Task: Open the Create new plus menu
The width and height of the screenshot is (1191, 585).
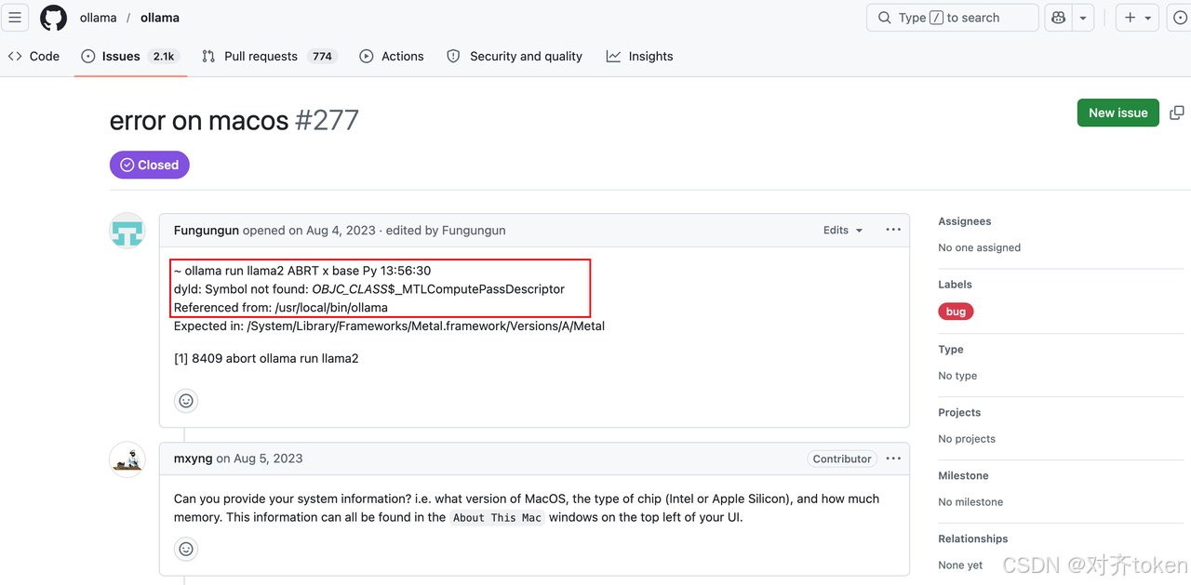Action: (x=1137, y=18)
